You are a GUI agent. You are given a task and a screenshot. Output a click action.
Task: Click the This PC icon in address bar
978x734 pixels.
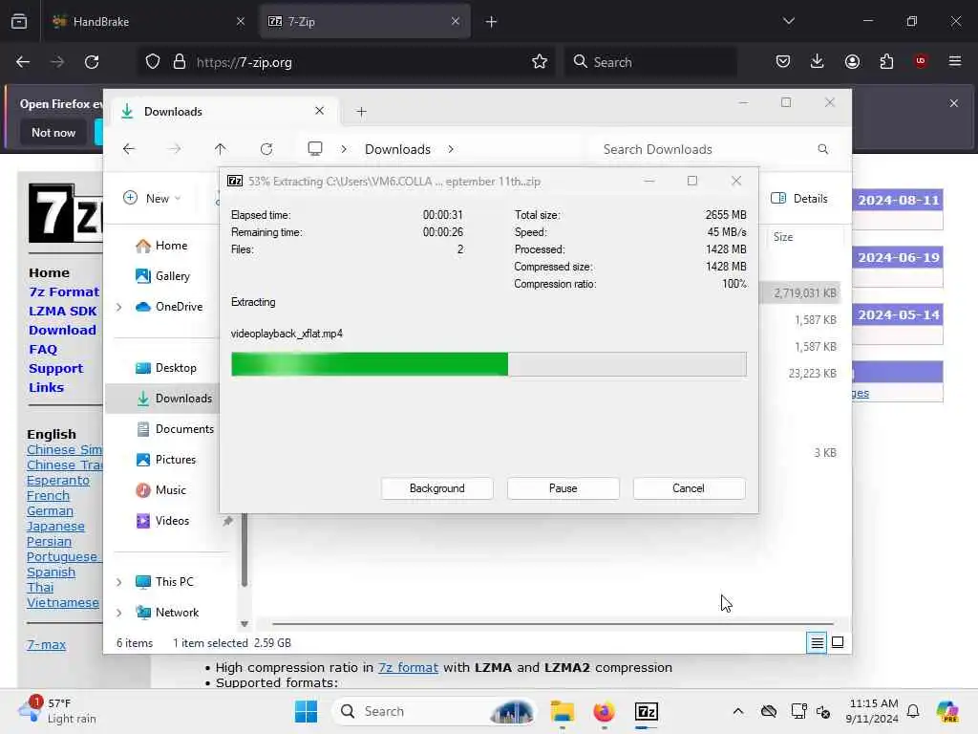tap(315, 148)
